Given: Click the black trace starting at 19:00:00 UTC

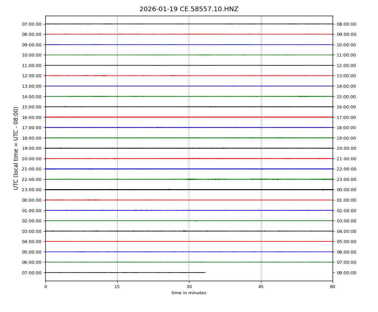Looking at the screenshot, I should tap(189, 148).
